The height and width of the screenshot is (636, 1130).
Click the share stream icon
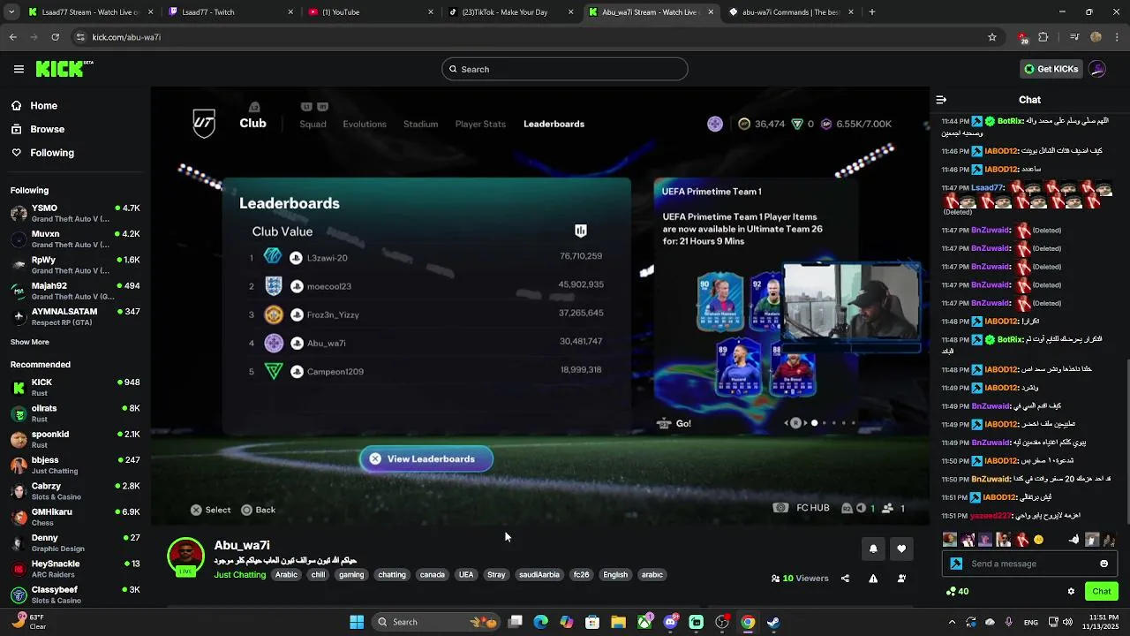845,579
